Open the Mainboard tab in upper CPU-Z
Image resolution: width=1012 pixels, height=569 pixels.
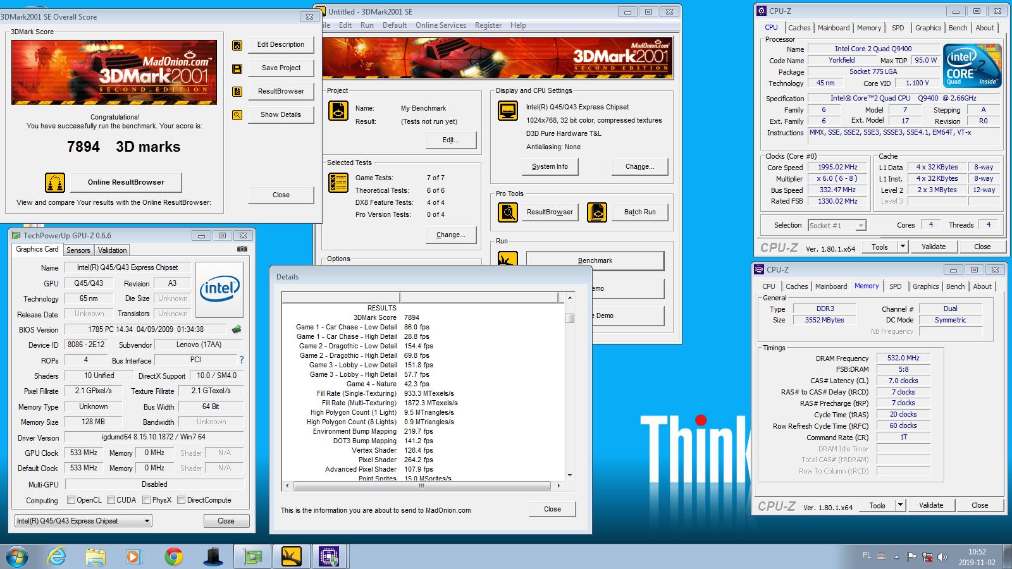[x=834, y=28]
